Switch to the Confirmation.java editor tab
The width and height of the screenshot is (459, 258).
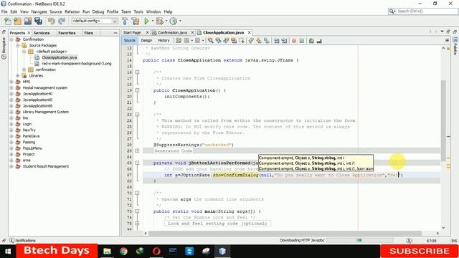(x=172, y=32)
